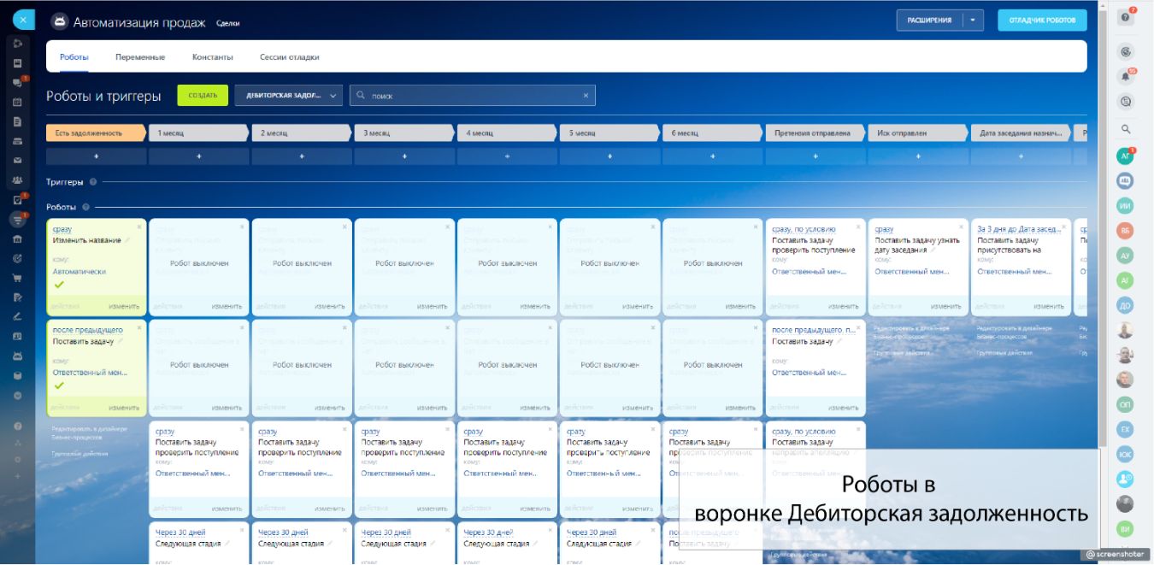The height and width of the screenshot is (565, 1154).
Task: Expand the arrow next to Расширения
Action: coord(973,21)
